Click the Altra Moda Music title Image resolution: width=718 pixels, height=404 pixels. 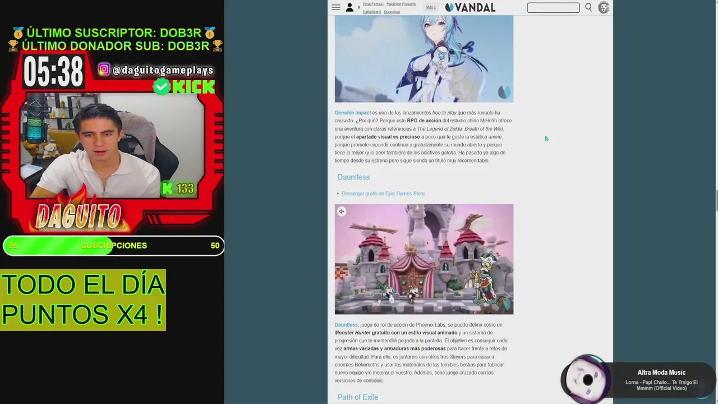tap(661, 373)
